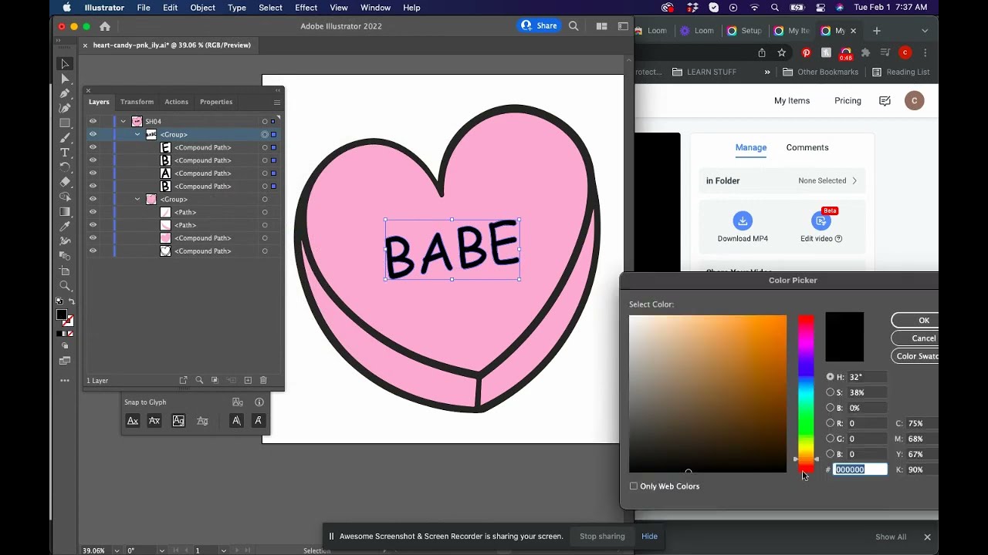Click the Share button

(540, 25)
